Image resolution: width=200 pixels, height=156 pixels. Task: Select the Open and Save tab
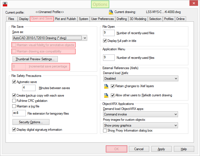[x=42, y=19]
